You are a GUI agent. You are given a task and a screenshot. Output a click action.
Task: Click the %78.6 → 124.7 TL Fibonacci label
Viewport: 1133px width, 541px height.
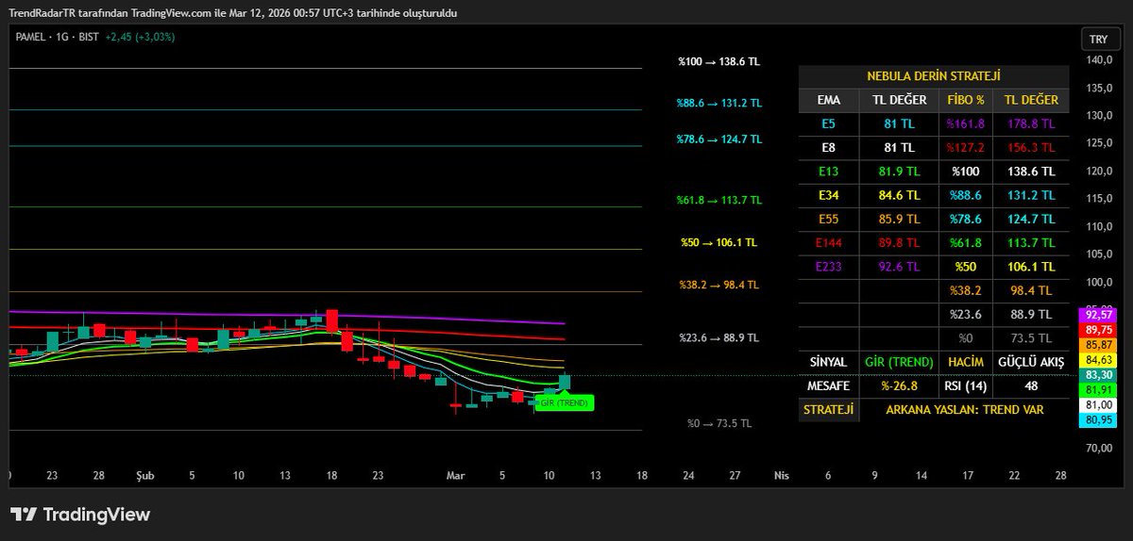click(x=719, y=139)
